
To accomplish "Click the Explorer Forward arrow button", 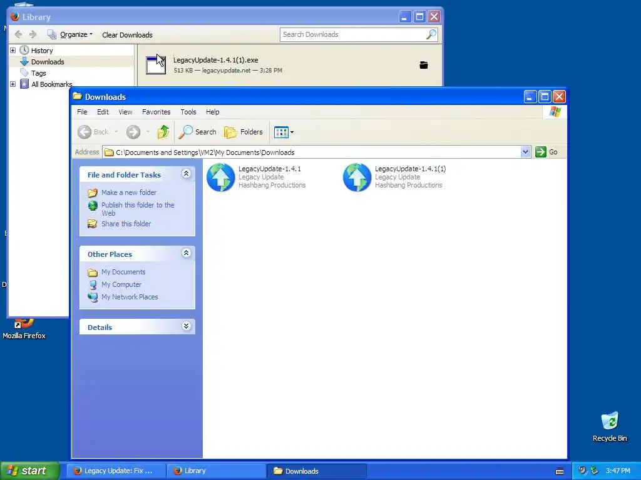I will coord(133,132).
